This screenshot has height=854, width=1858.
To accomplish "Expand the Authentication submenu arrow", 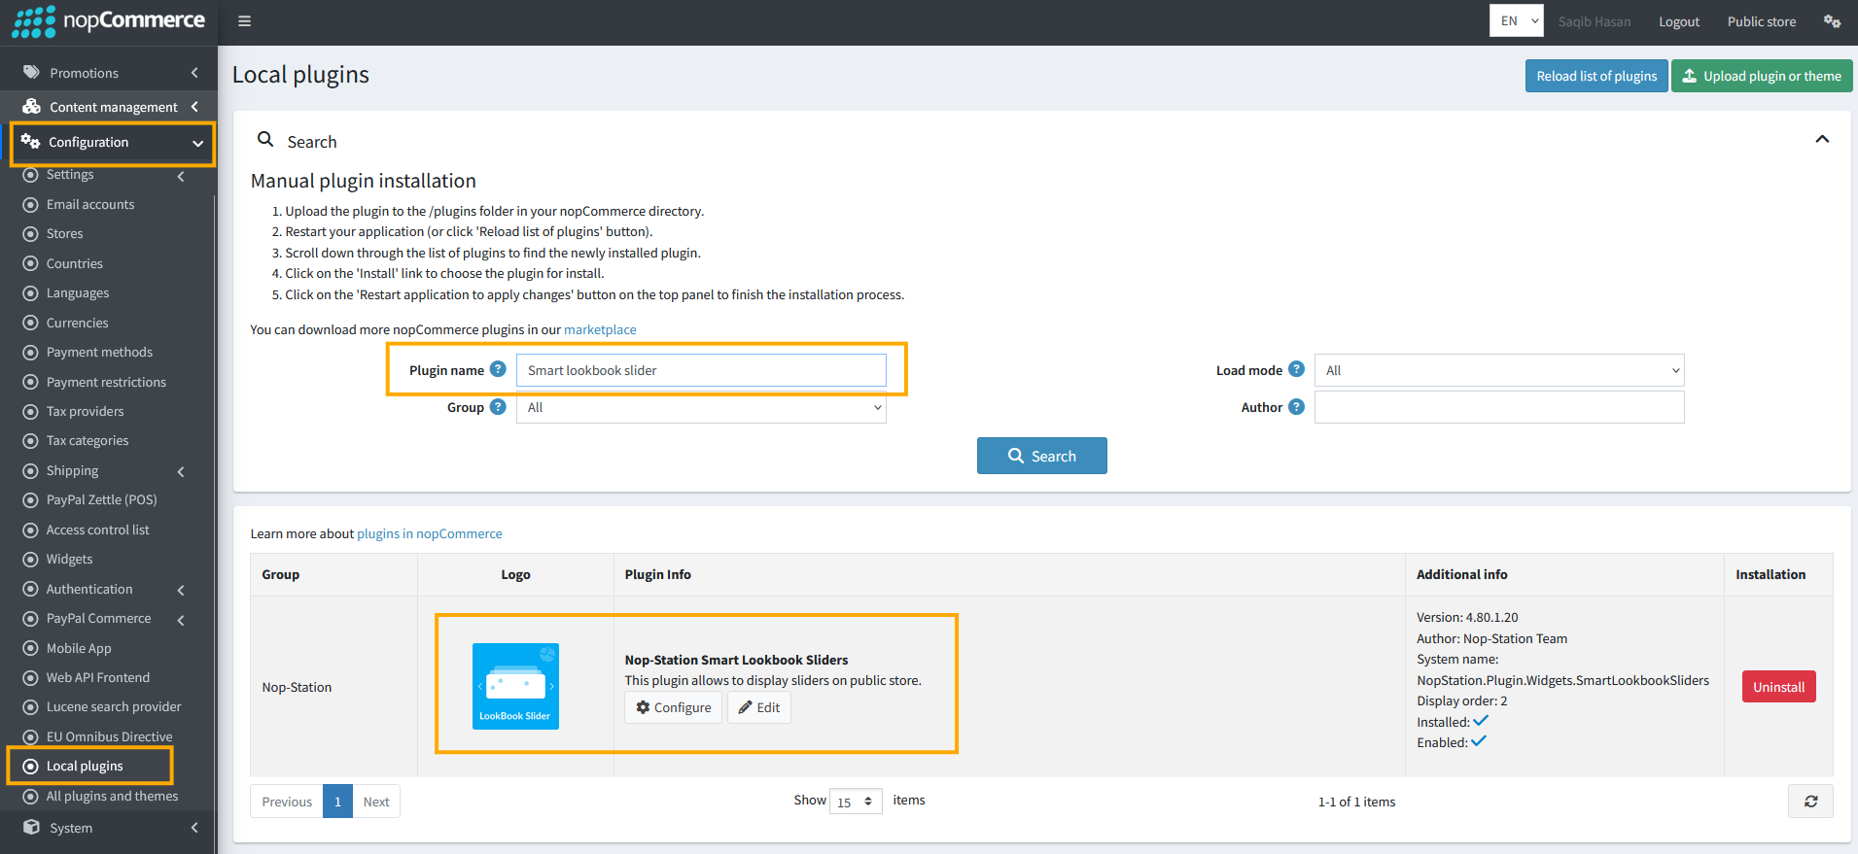I will coord(181,590).
